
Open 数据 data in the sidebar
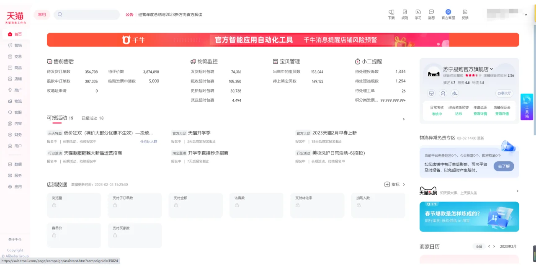[x=15, y=164]
